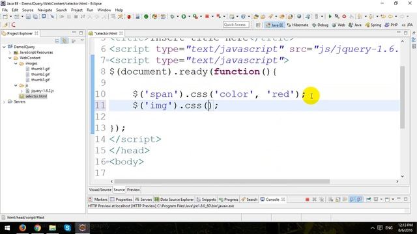Viewport: 417px width, 234px height.
Task: Switch to the PHP perspective
Action: (x=391, y=25)
